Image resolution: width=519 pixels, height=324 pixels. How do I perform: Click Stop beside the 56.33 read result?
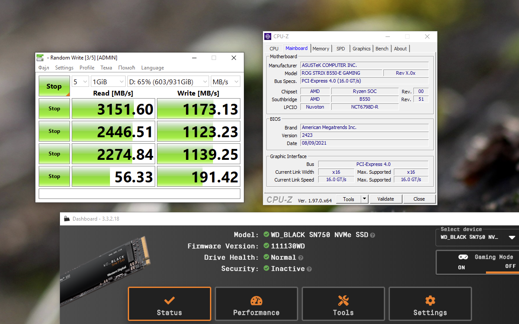[x=54, y=176]
